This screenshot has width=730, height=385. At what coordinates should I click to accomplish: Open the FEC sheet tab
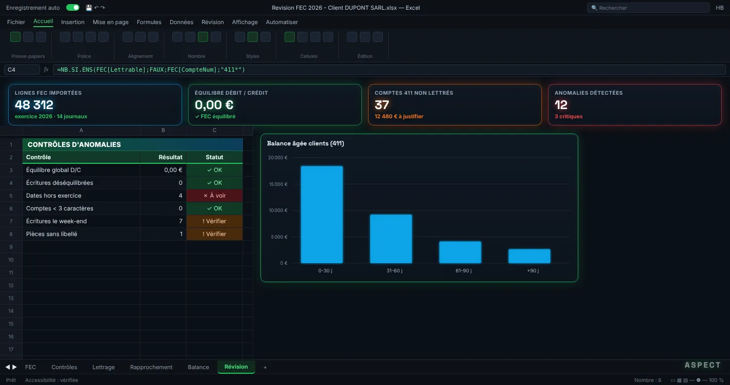pos(31,367)
